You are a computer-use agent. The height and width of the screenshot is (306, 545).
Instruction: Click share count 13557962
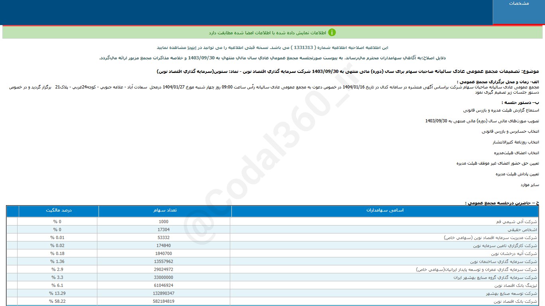(164, 261)
